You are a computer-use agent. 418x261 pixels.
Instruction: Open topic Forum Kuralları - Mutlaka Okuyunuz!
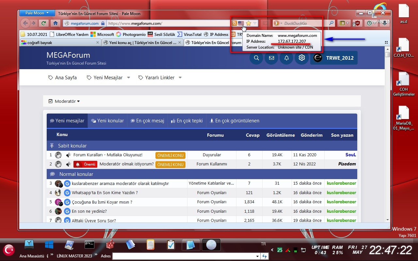(108, 155)
